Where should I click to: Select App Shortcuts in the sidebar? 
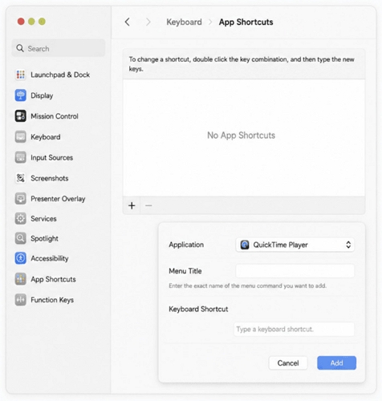click(x=53, y=279)
